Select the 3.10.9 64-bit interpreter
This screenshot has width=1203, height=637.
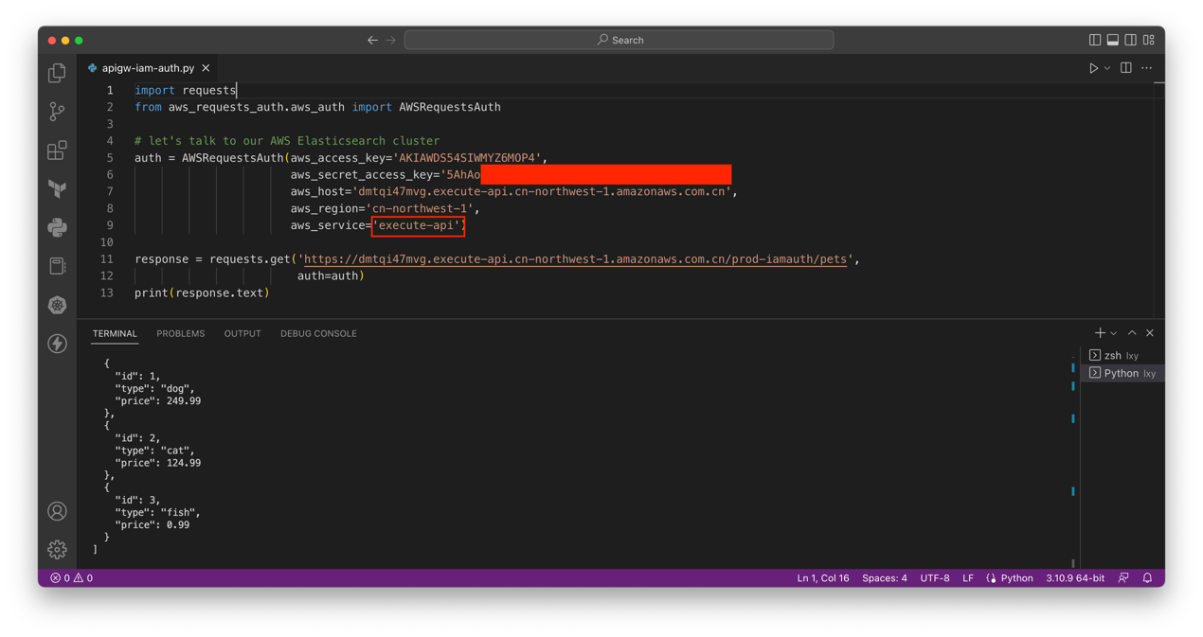1075,578
